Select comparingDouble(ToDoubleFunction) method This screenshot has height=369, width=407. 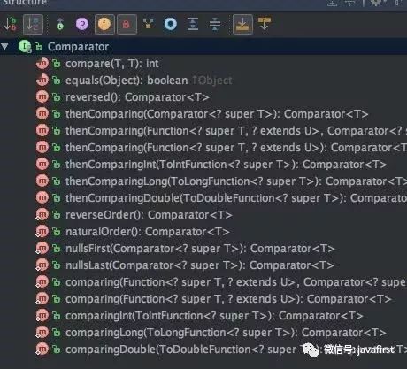coord(236,350)
